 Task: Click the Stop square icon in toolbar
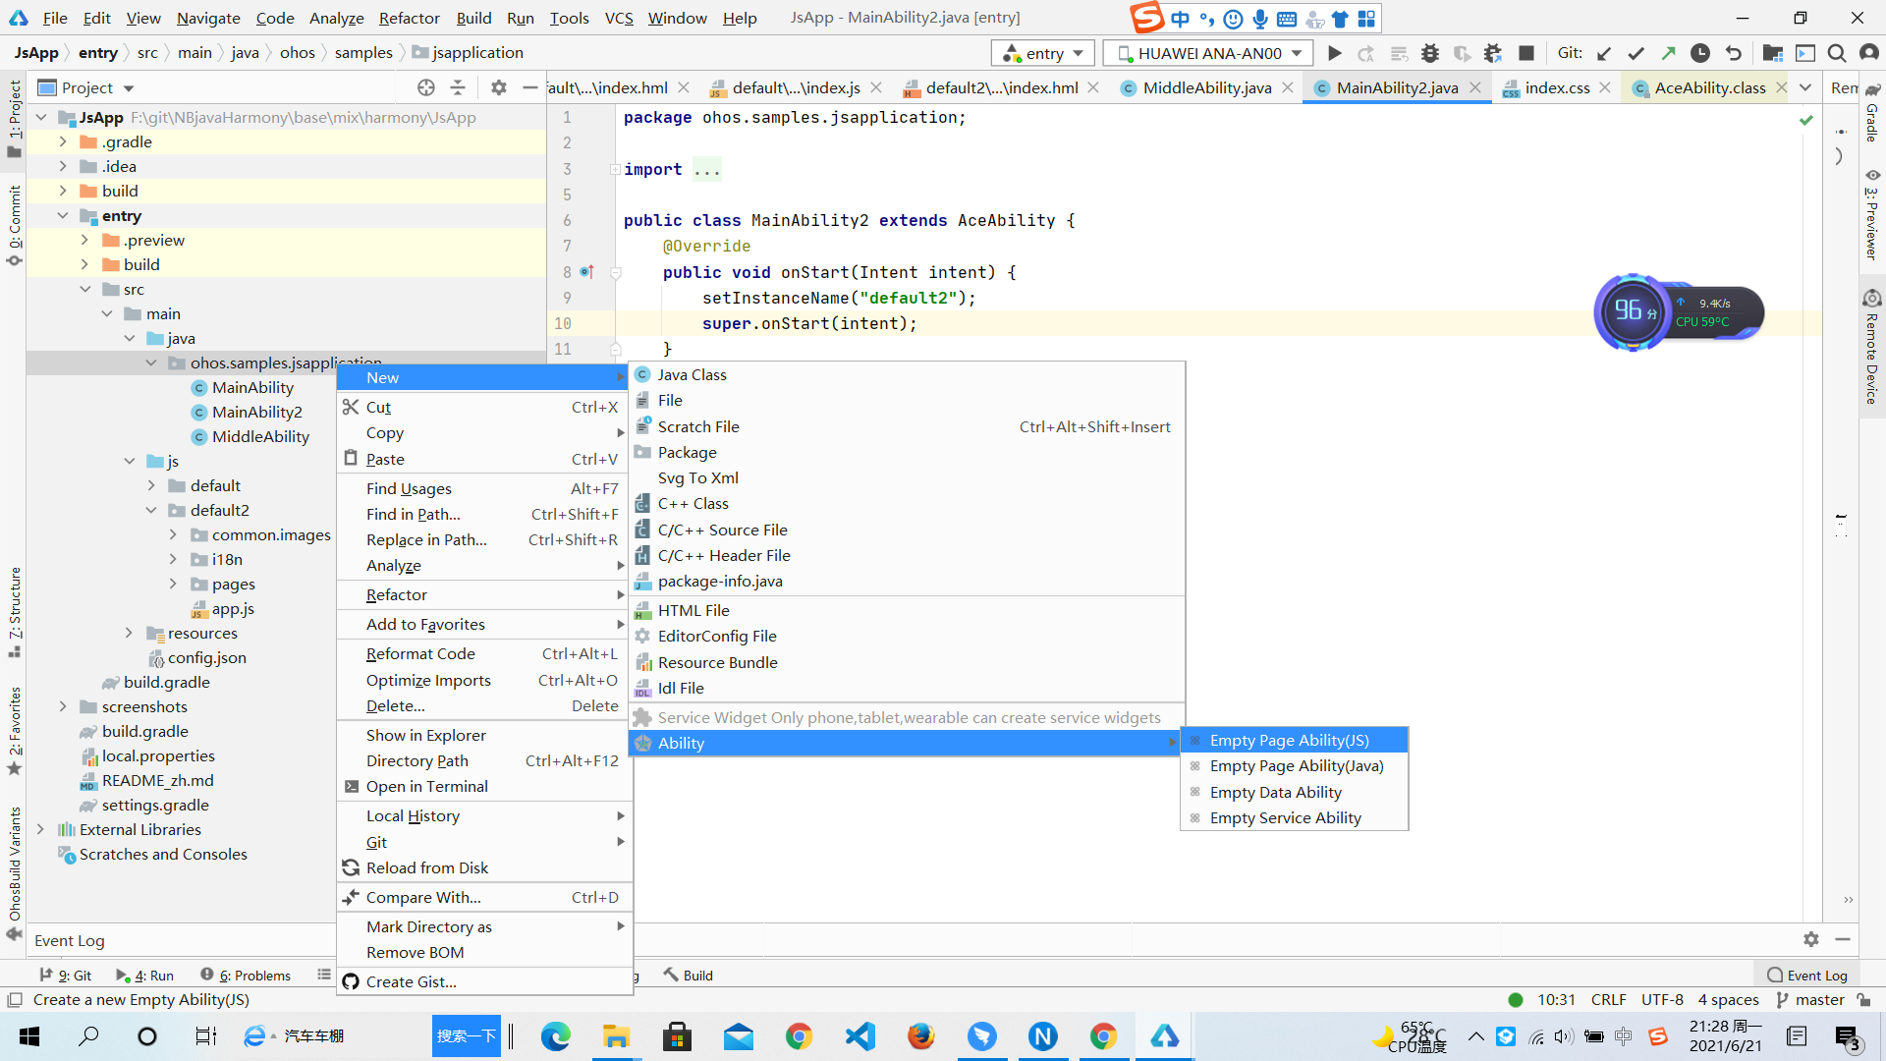coord(1525,53)
